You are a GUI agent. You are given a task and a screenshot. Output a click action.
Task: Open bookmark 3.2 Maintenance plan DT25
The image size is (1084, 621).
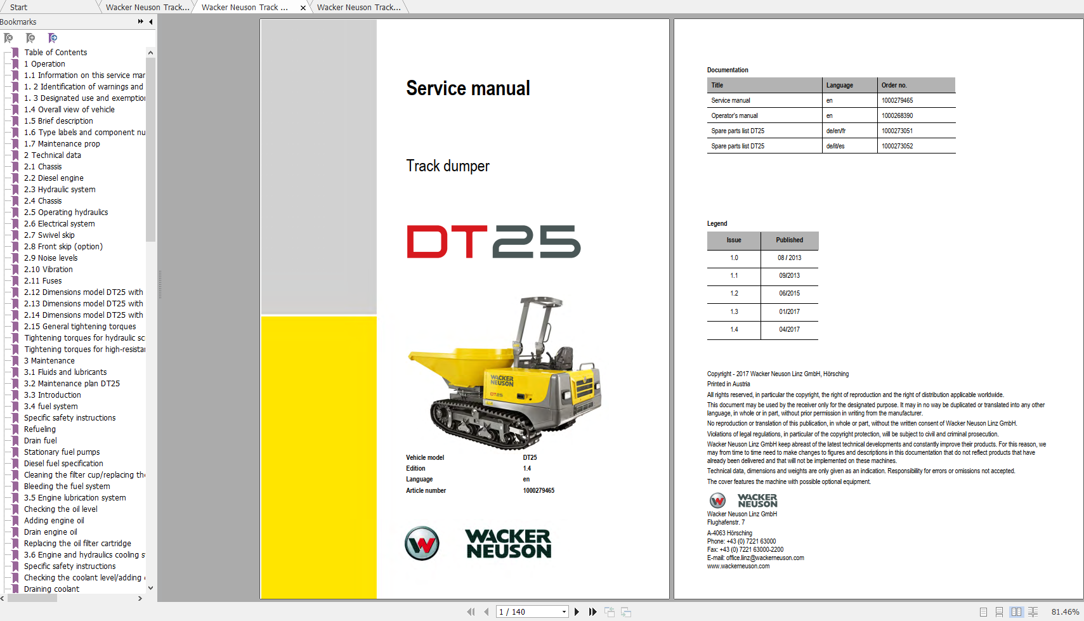(x=72, y=383)
